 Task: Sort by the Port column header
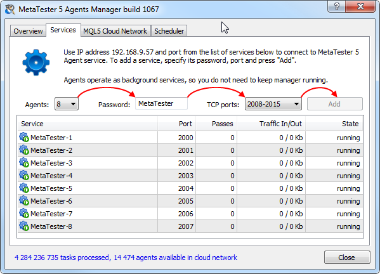coord(176,124)
